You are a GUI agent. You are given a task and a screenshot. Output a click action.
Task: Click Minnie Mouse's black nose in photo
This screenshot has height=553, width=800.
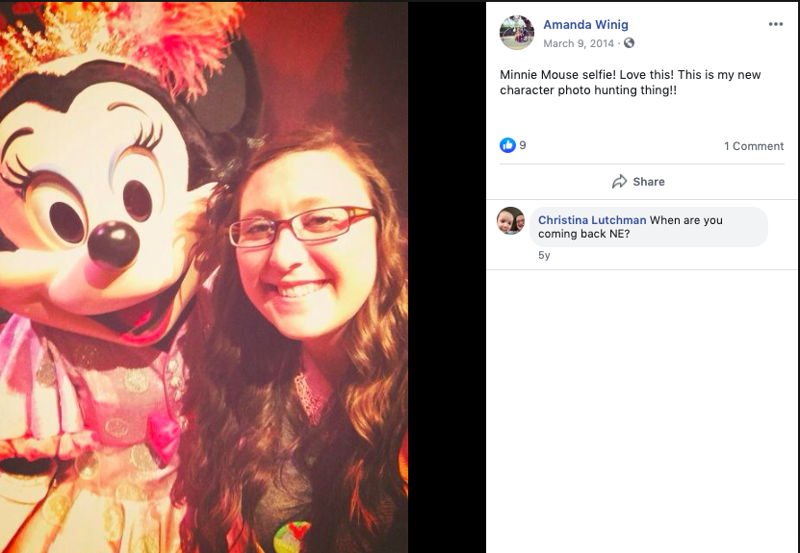(x=114, y=245)
